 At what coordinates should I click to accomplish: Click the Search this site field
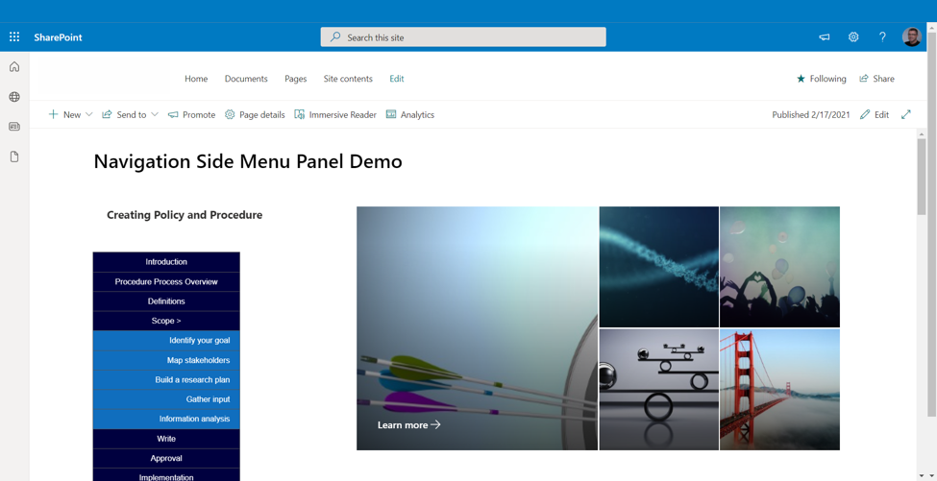[463, 37]
